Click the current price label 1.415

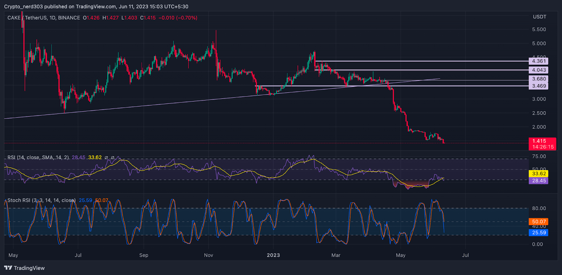pos(539,141)
